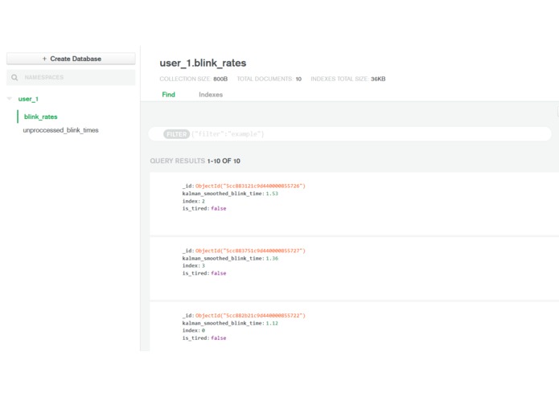
Task: Click kalman_smoothed_blink_time value 1.53
Action: click(x=272, y=194)
